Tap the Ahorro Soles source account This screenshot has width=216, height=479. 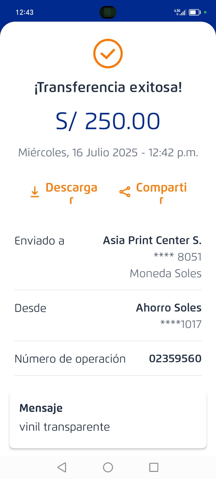(168, 308)
